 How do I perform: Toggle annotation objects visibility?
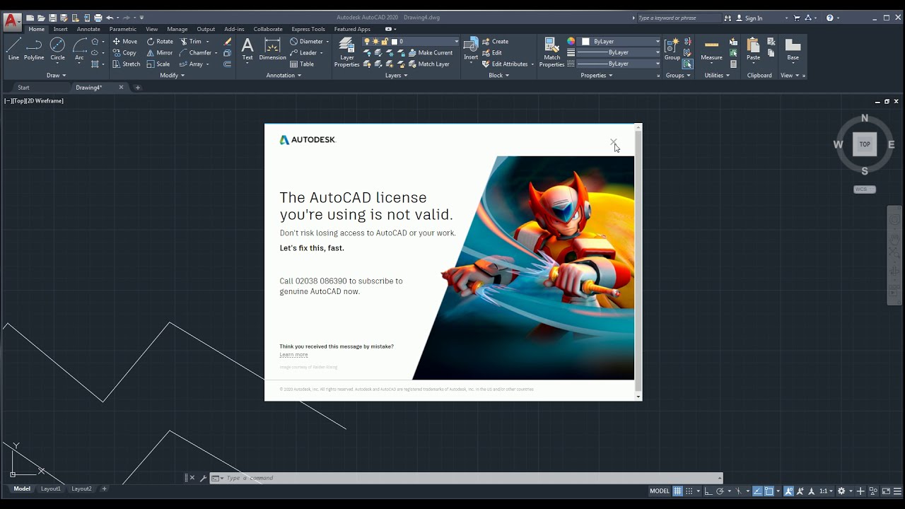(788, 491)
